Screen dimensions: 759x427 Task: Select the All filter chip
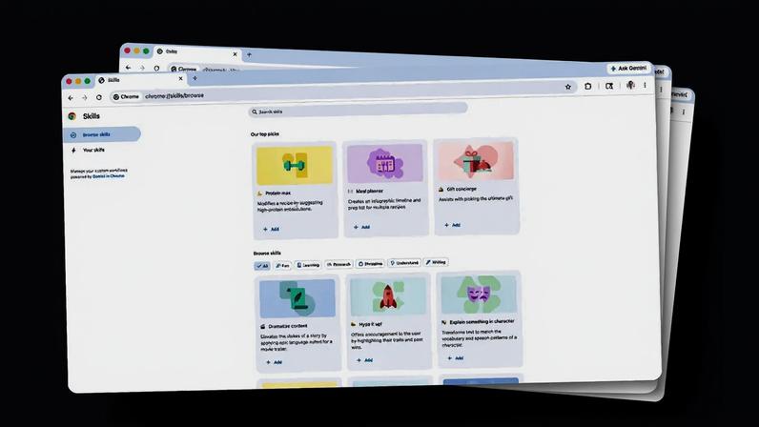(x=262, y=266)
